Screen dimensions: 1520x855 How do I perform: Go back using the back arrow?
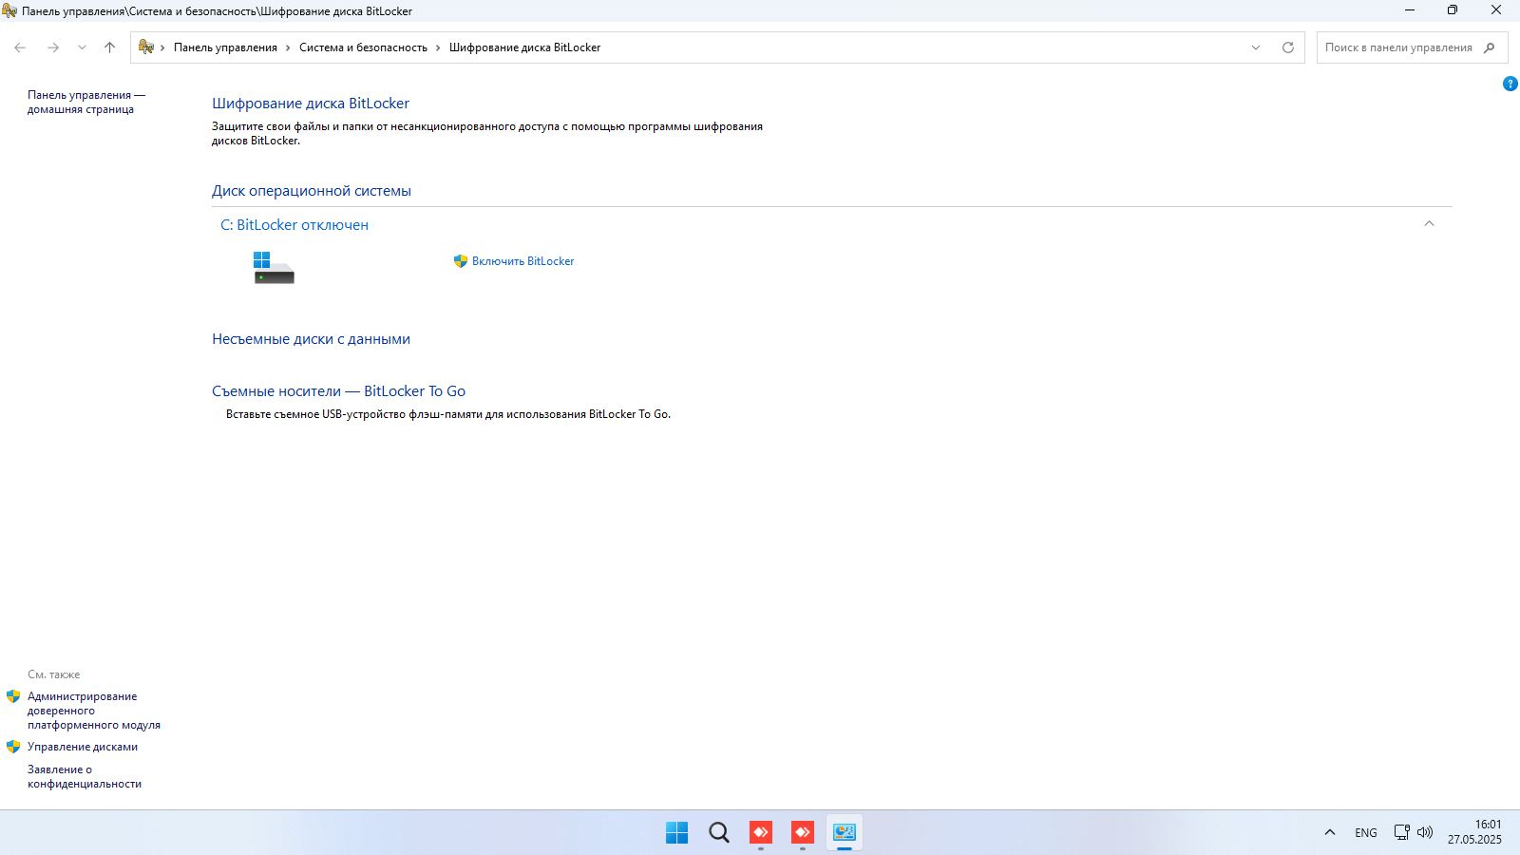click(x=20, y=47)
